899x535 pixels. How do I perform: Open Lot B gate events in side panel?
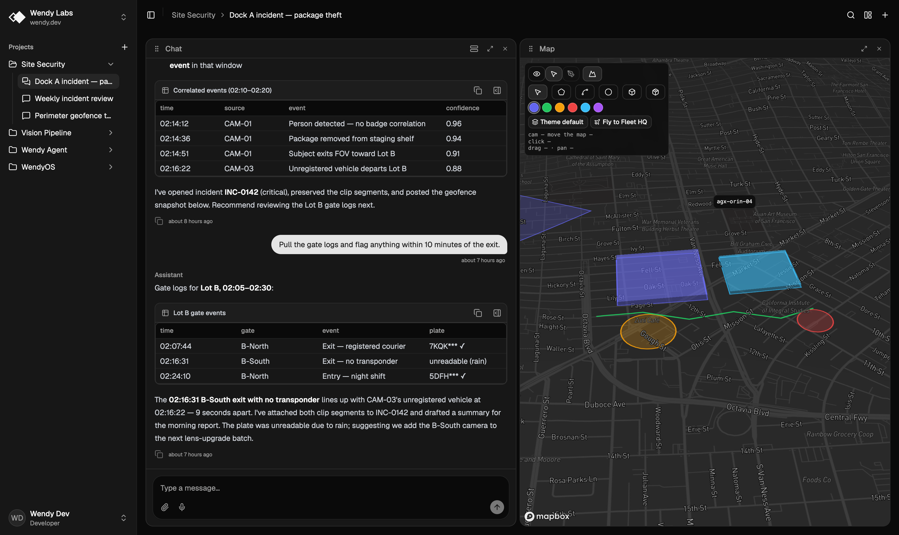coord(497,313)
